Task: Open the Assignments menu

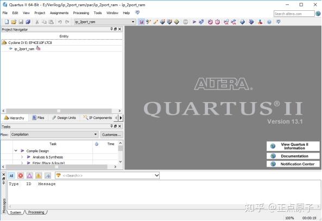Action: pos(59,13)
